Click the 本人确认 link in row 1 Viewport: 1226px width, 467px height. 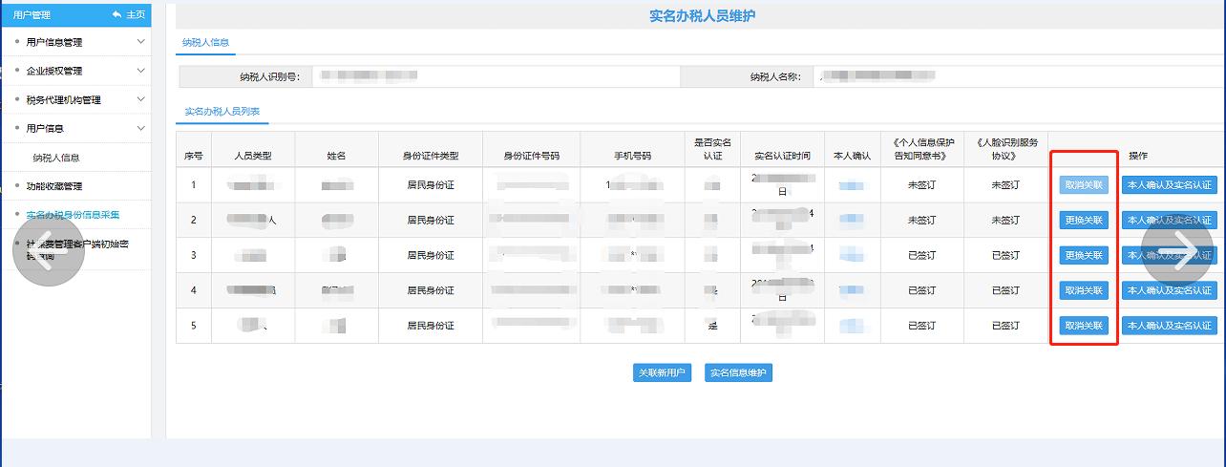[x=852, y=184]
